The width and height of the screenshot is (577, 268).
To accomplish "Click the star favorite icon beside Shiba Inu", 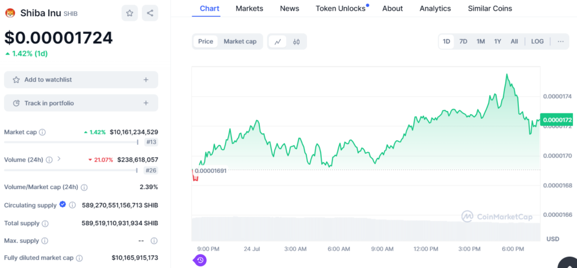I will (130, 14).
